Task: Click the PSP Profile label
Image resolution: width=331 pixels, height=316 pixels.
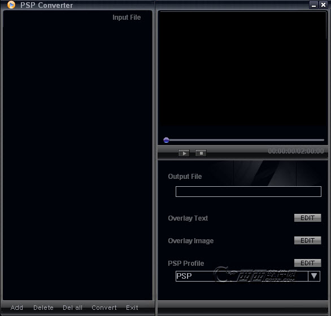Action: coord(186,264)
